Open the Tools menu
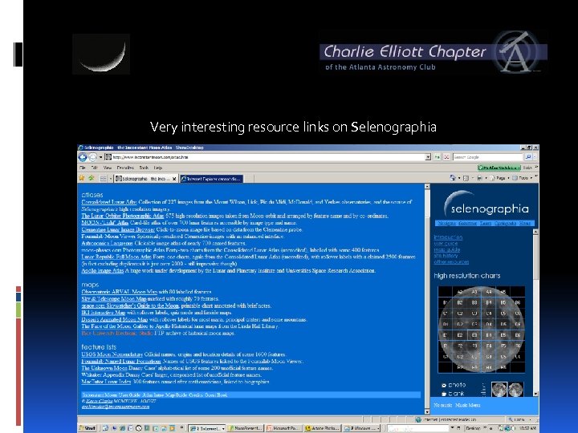 pos(144,168)
